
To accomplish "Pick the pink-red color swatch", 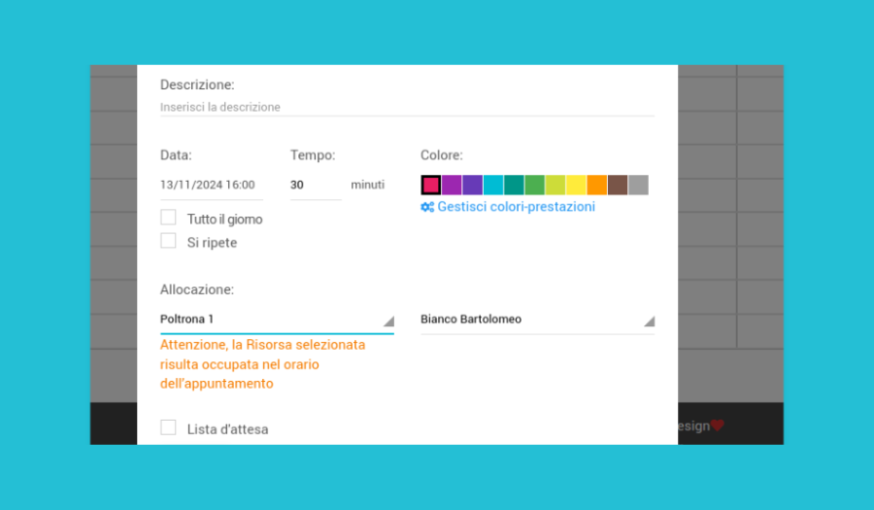I will (x=431, y=185).
